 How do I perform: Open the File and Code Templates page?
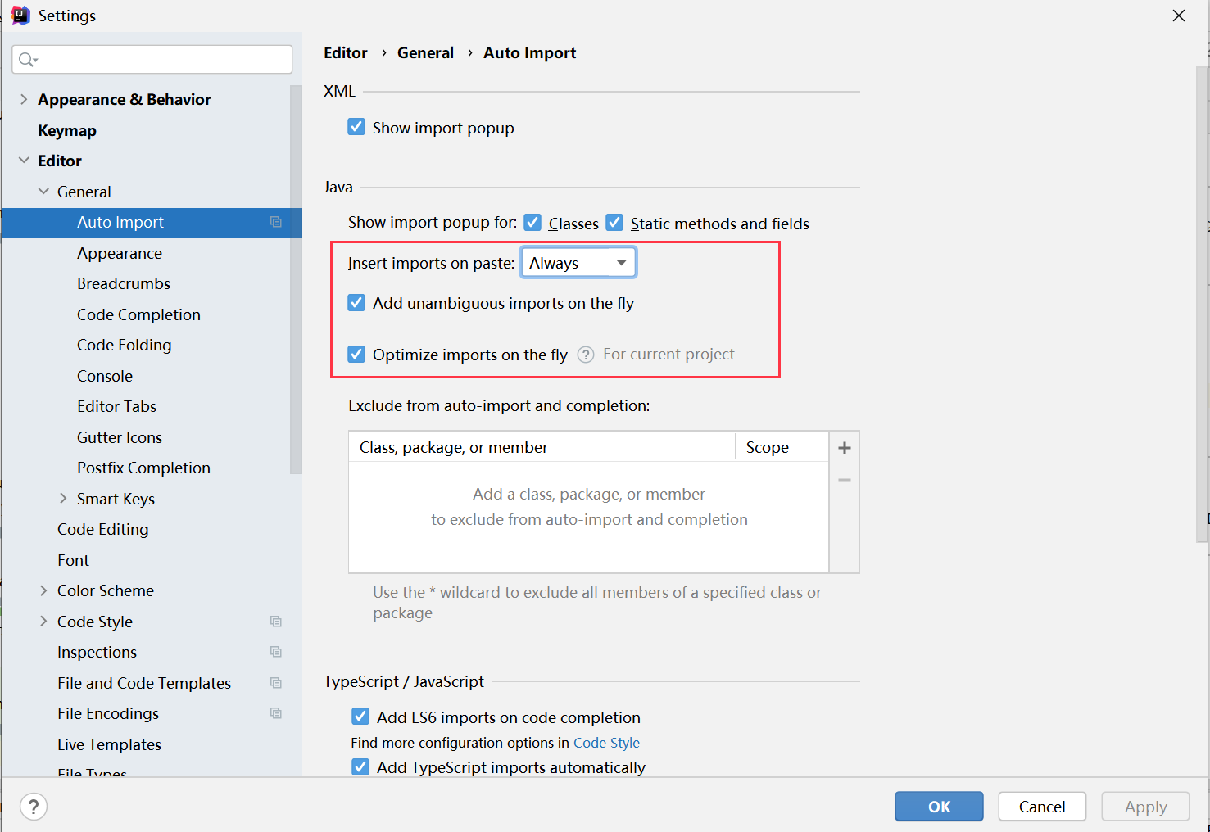click(x=144, y=683)
